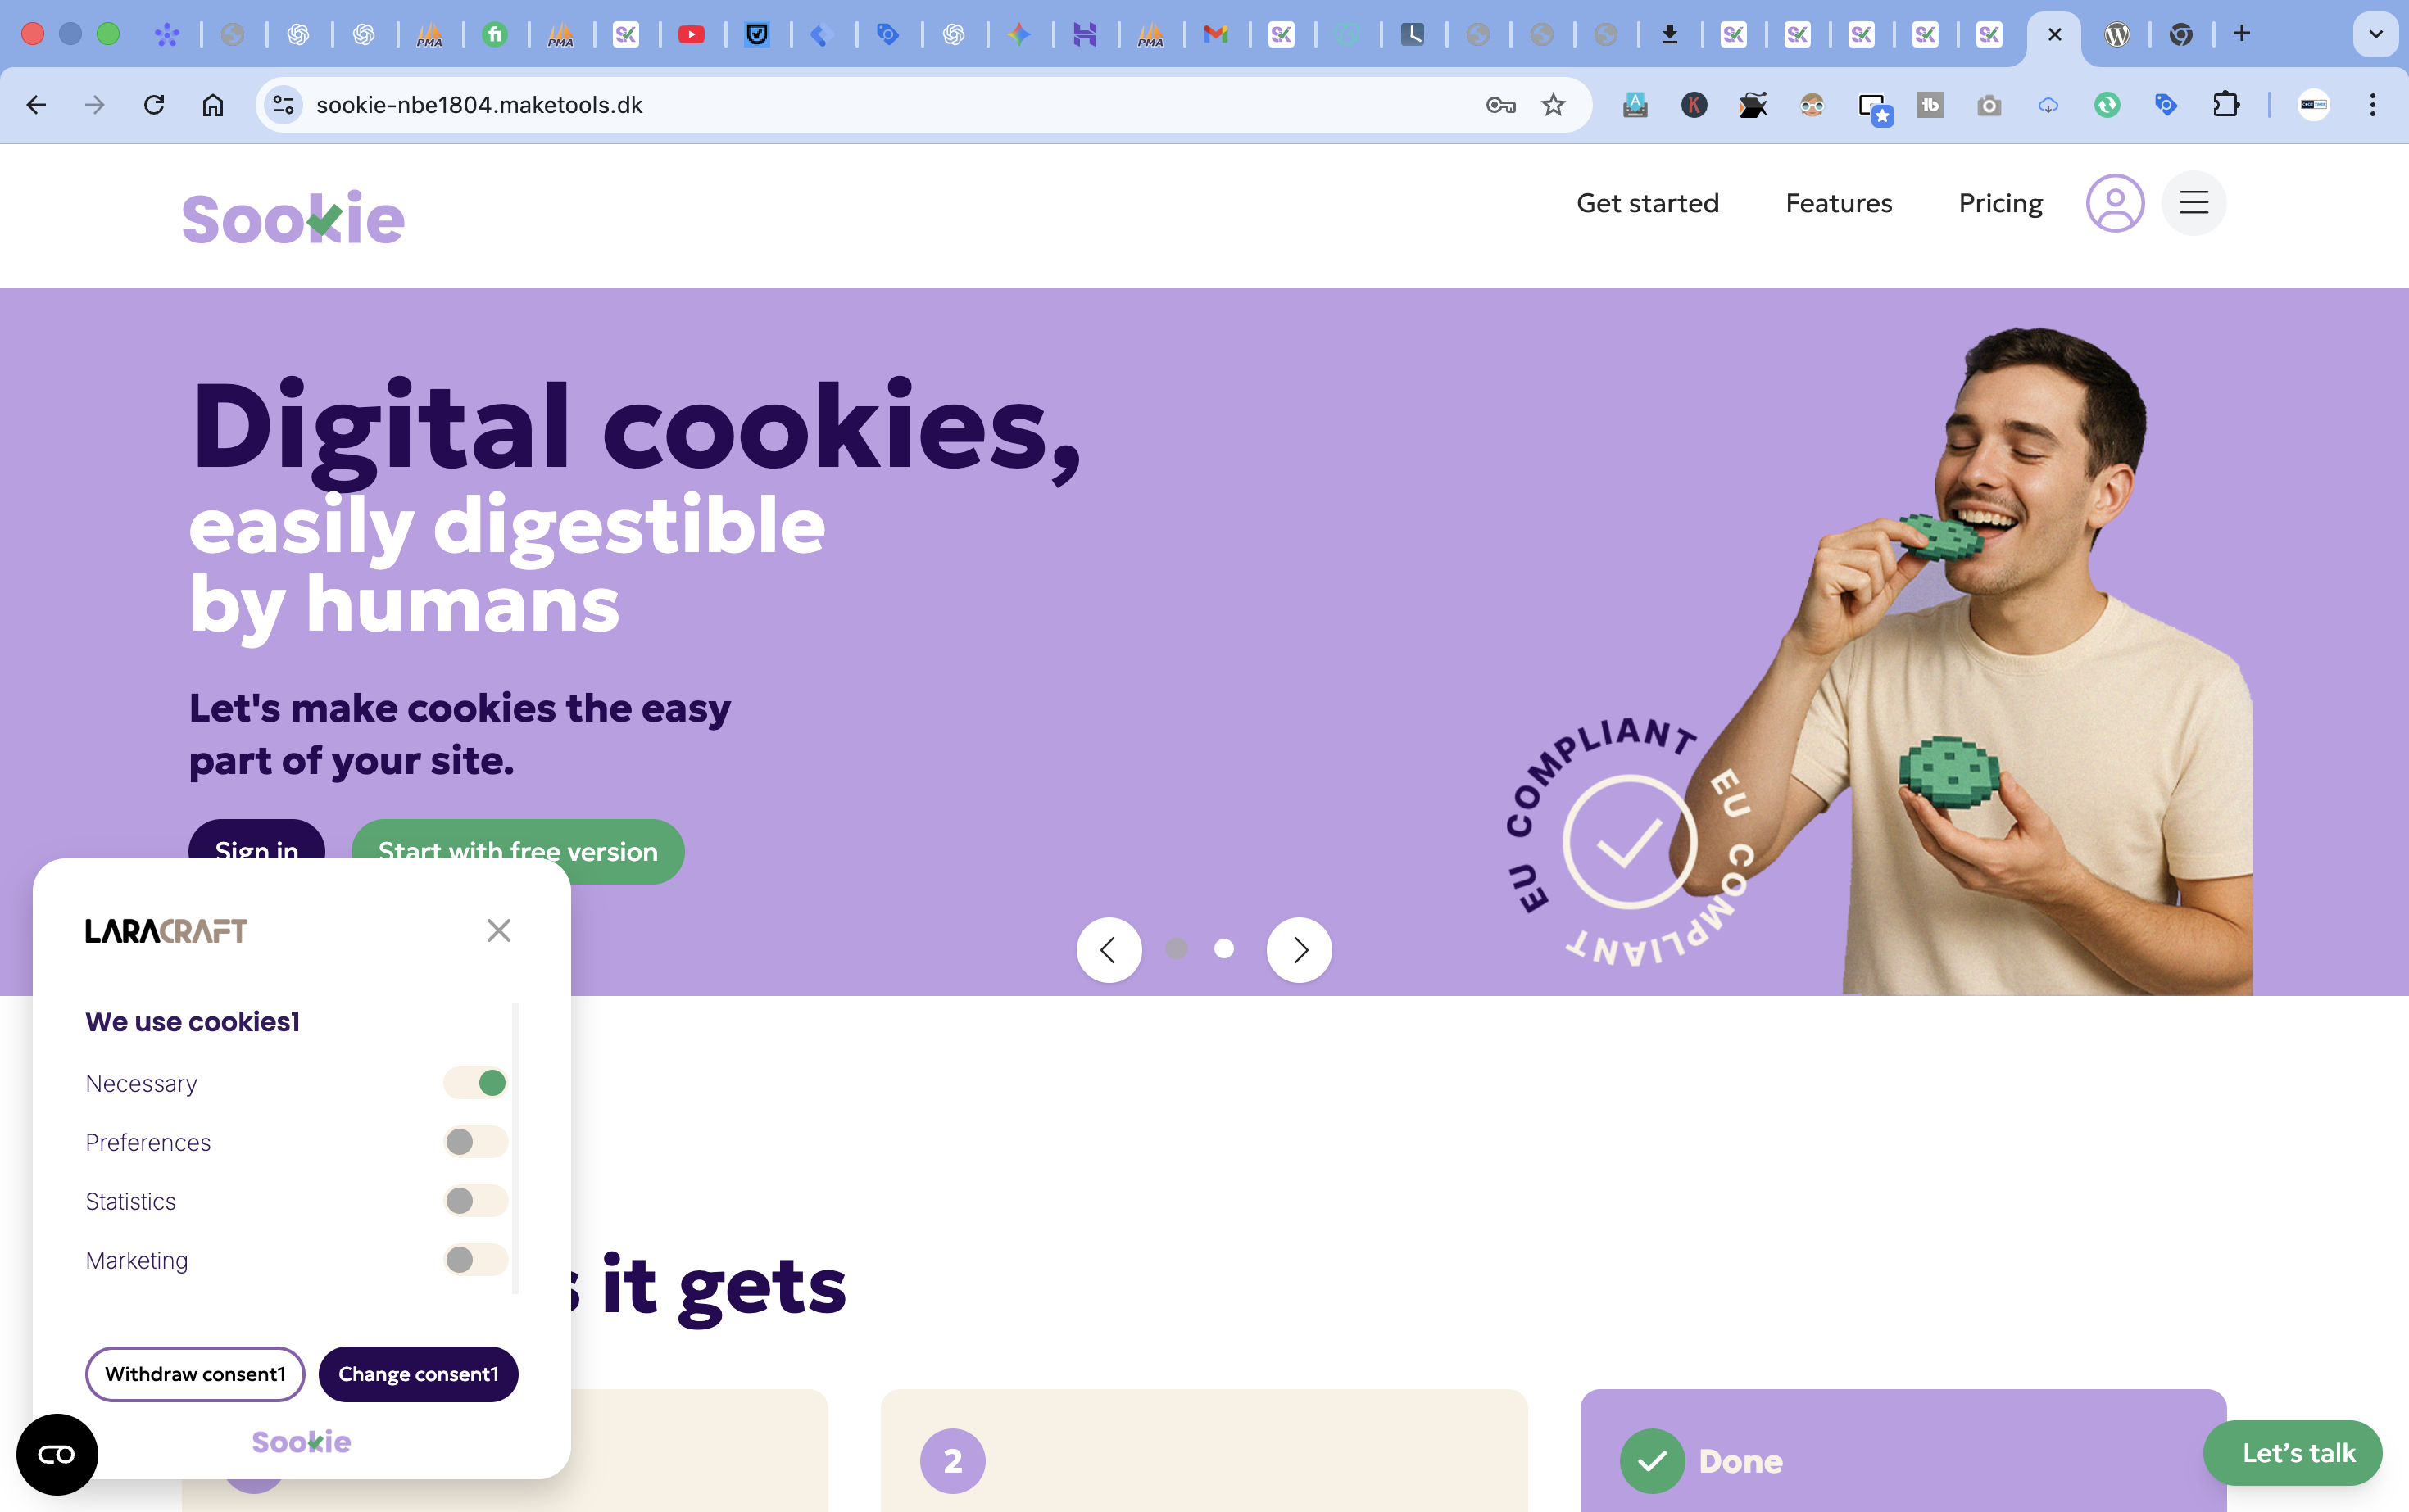The image size is (2409, 1512).
Task: Bookmark this page with the star icon
Action: click(x=1553, y=105)
